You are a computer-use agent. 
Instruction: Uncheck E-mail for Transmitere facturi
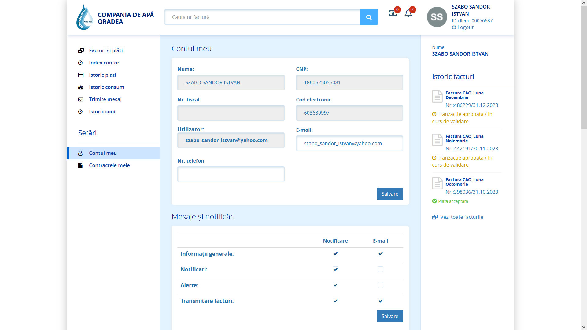380,301
